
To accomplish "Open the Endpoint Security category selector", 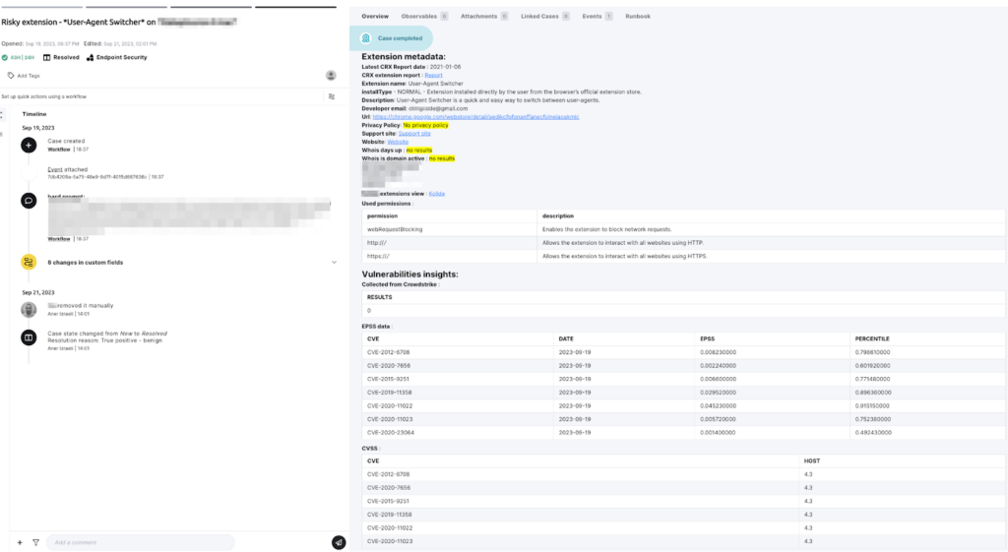I will coord(115,57).
